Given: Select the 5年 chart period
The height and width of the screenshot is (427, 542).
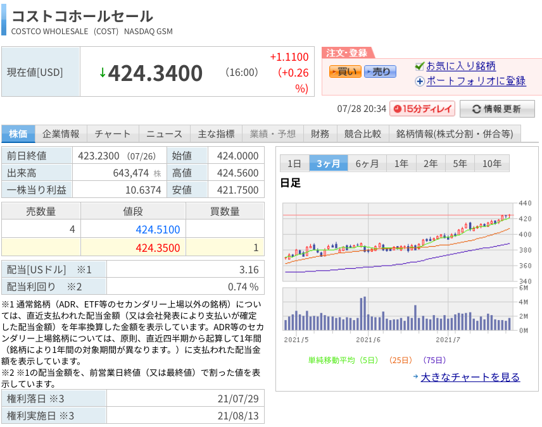Looking at the screenshot, I should [460, 163].
